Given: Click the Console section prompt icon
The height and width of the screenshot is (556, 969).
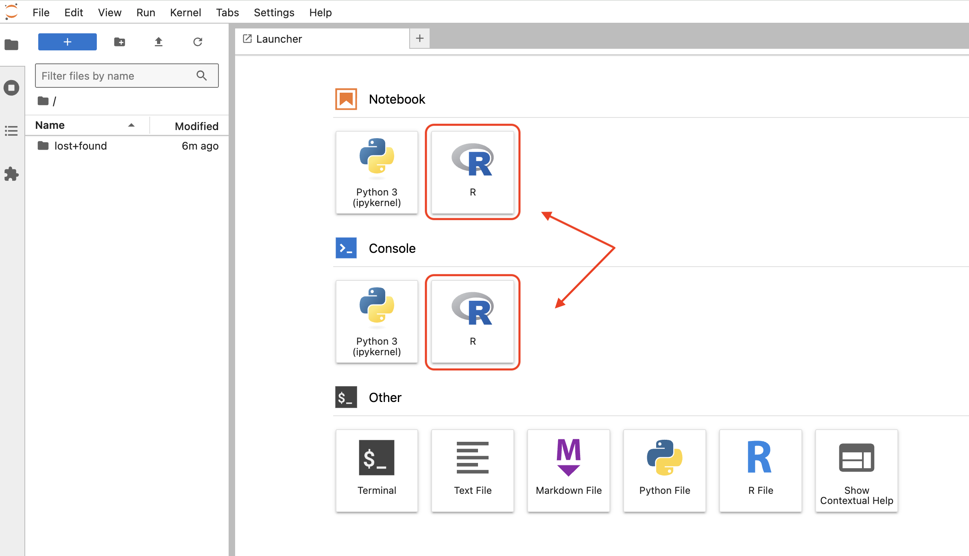Looking at the screenshot, I should point(346,248).
